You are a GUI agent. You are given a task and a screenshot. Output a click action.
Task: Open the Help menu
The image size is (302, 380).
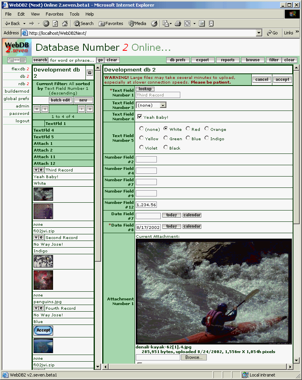[89, 14]
